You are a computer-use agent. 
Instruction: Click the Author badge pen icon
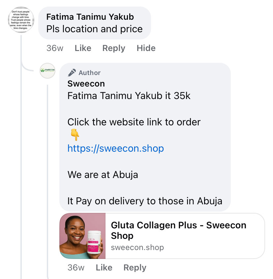(x=72, y=73)
